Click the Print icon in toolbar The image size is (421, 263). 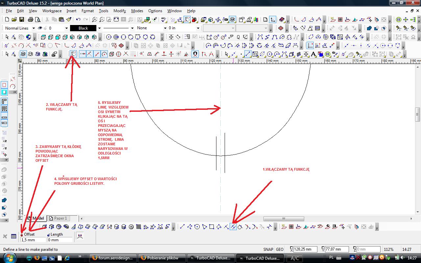(31, 20)
